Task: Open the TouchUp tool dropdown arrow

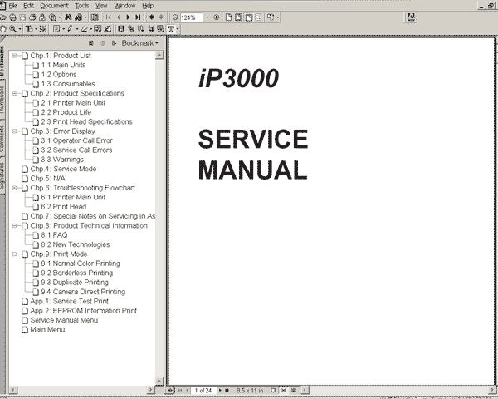Action: point(178,29)
